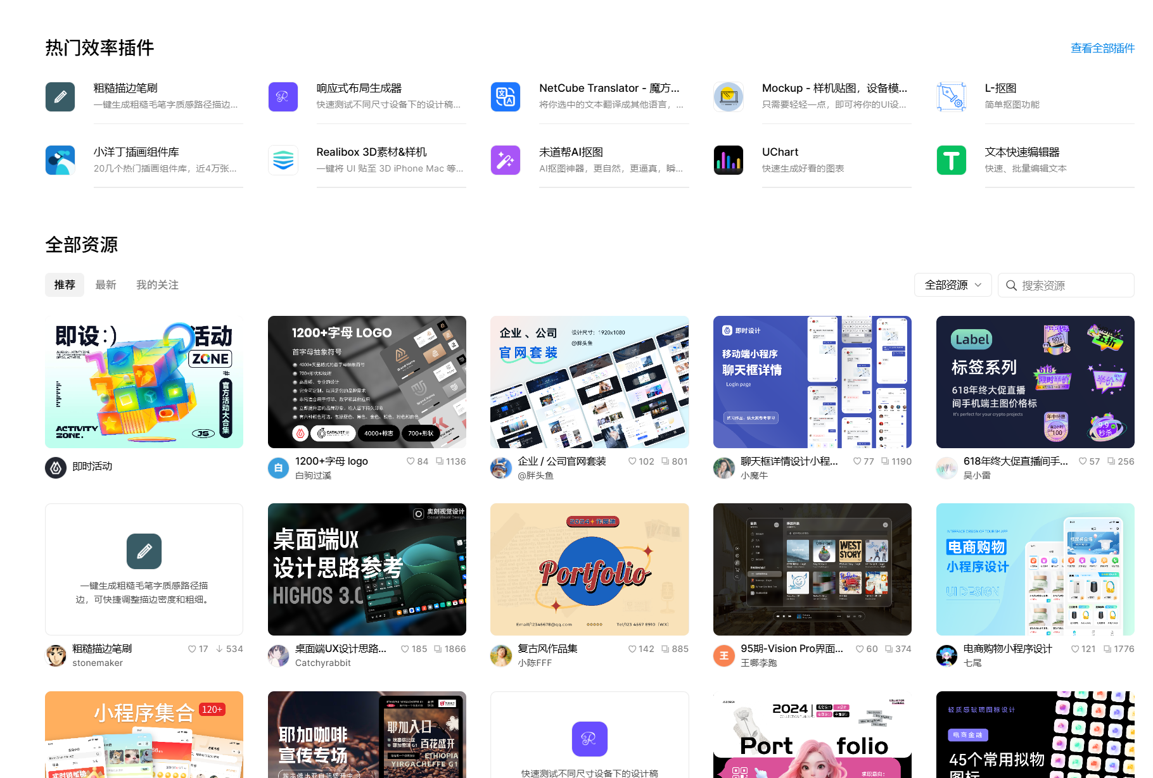The height and width of the screenshot is (778, 1153).
Task: Open the Vision Pro interface thumbnail
Action: [812, 569]
